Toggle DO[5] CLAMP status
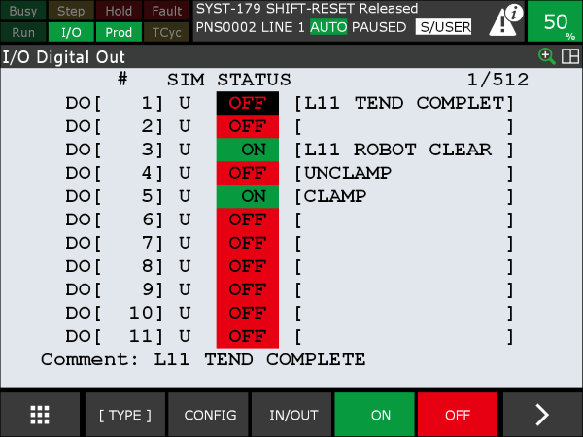Screen dimensions: 583x437 tap(247, 196)
